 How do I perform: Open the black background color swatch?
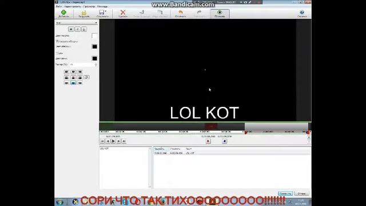94,58
